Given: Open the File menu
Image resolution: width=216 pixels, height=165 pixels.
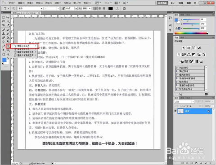Looking at the screenshot, I should (x=12, y=3).
